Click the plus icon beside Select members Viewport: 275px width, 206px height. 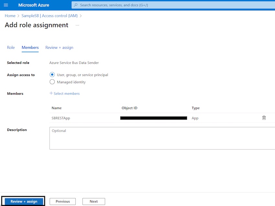coord(52,93)
